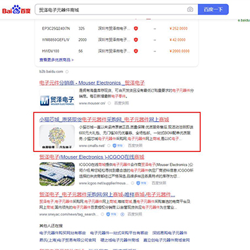Click the camera image-search icon in search box
The width and height of the screenshot is (250, 250).
(x=190, y=9)
